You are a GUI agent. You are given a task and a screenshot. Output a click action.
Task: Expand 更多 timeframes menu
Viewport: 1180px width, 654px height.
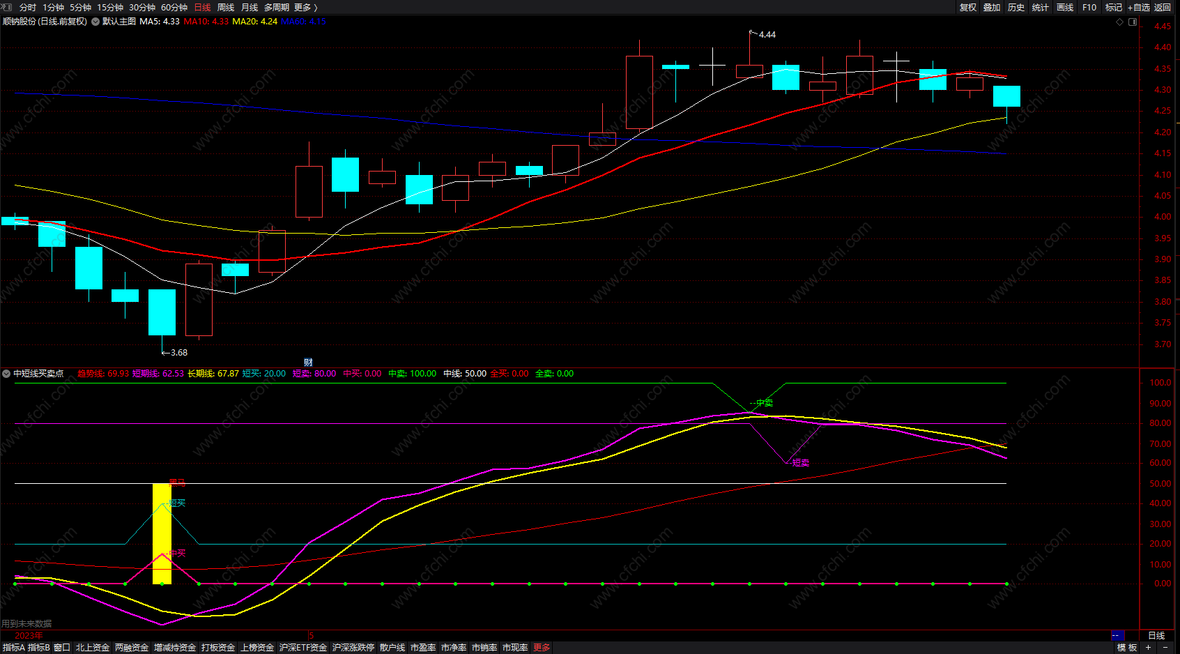(305, 8)
